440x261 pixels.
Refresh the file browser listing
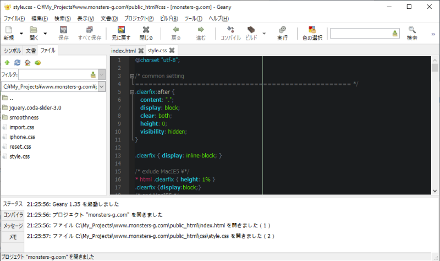pyautogui.click(x=18, y=63)
